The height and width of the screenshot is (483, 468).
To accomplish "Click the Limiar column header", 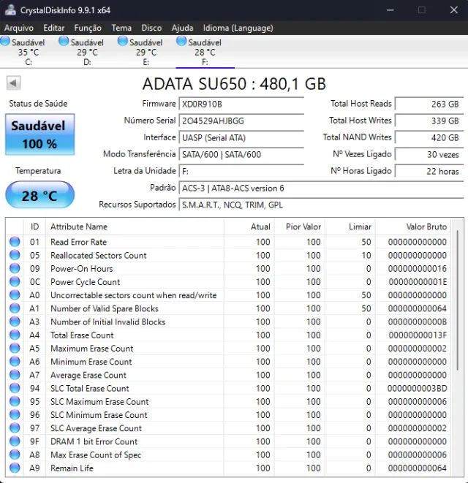I will tap(350, 227).
